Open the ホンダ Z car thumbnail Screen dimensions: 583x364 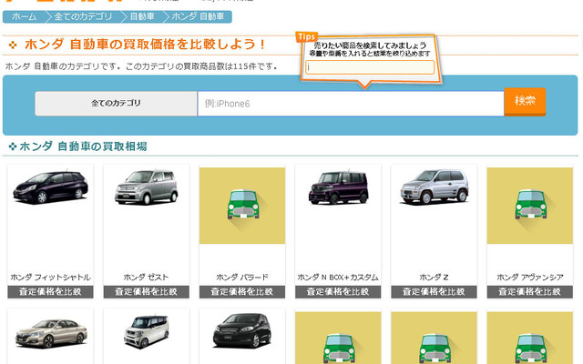[x=434, y=187]
